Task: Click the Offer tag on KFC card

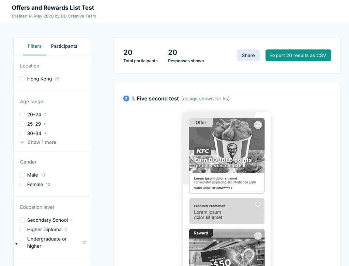Action: (x=201, y=123)
